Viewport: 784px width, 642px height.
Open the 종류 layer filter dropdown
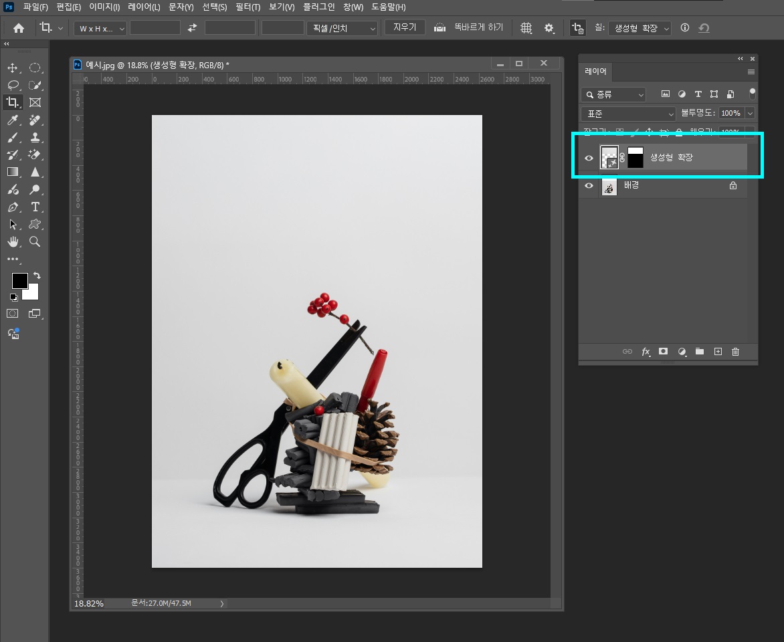coord(613,94)
